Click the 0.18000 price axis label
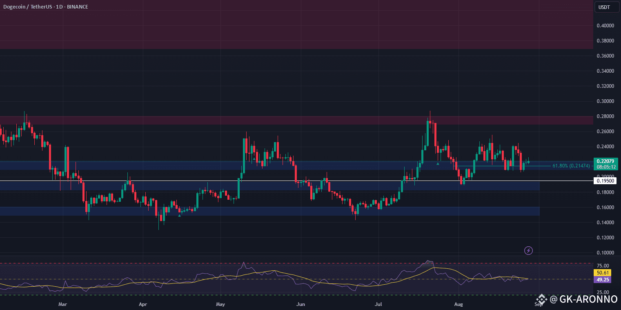The width and height of the screenshot is (621, 310). point(605,192)
